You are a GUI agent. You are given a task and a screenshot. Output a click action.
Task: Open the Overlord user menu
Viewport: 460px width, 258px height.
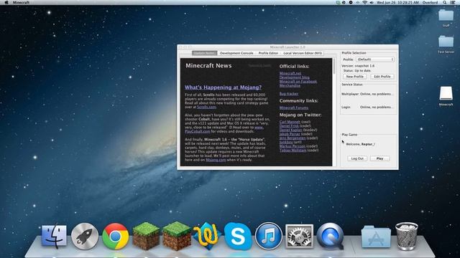point(430,2)
